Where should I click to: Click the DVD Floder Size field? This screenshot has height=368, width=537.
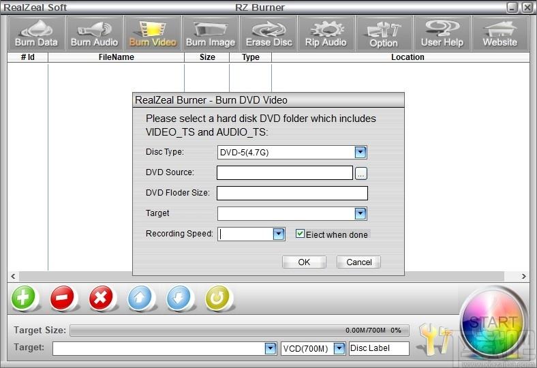292,193
